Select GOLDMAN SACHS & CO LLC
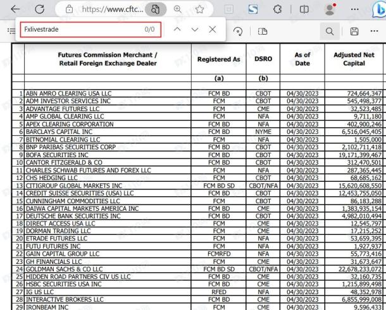 (x=65, y=269)
